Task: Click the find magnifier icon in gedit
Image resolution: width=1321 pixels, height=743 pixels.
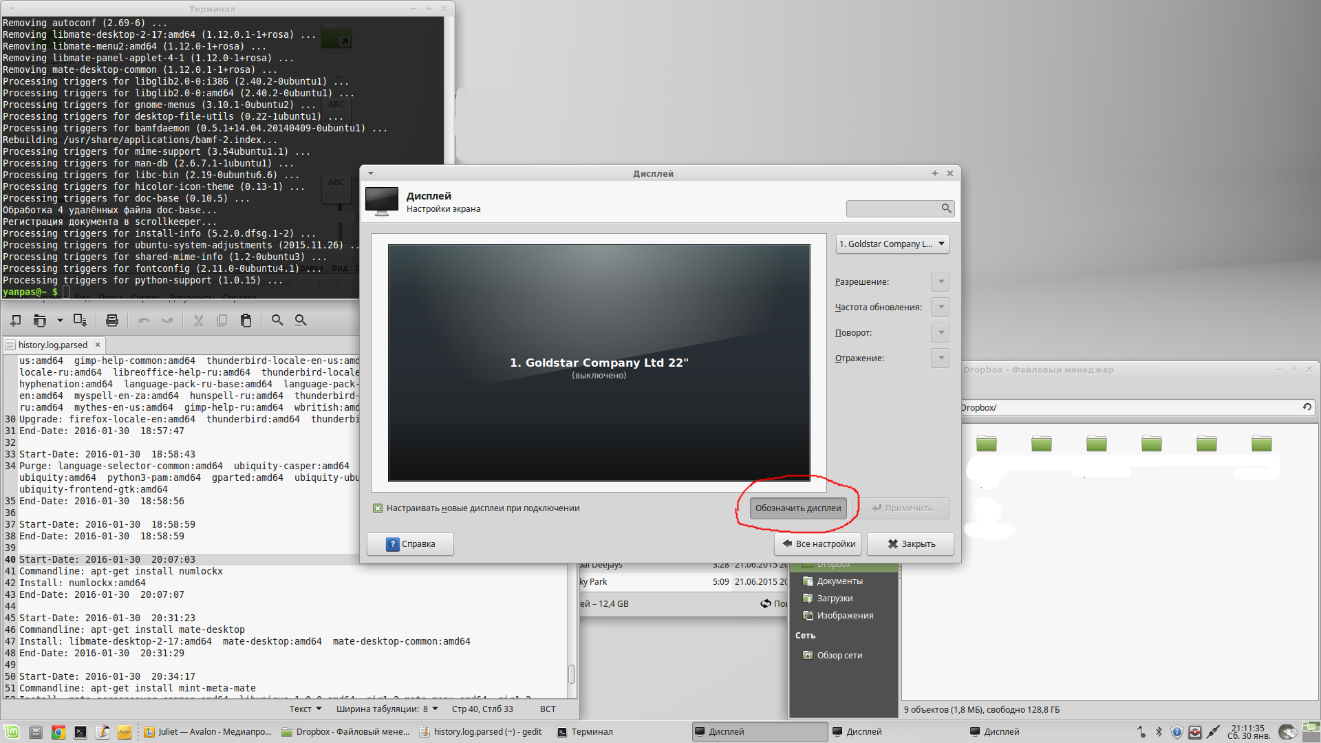Action: [x=277, y=321]
